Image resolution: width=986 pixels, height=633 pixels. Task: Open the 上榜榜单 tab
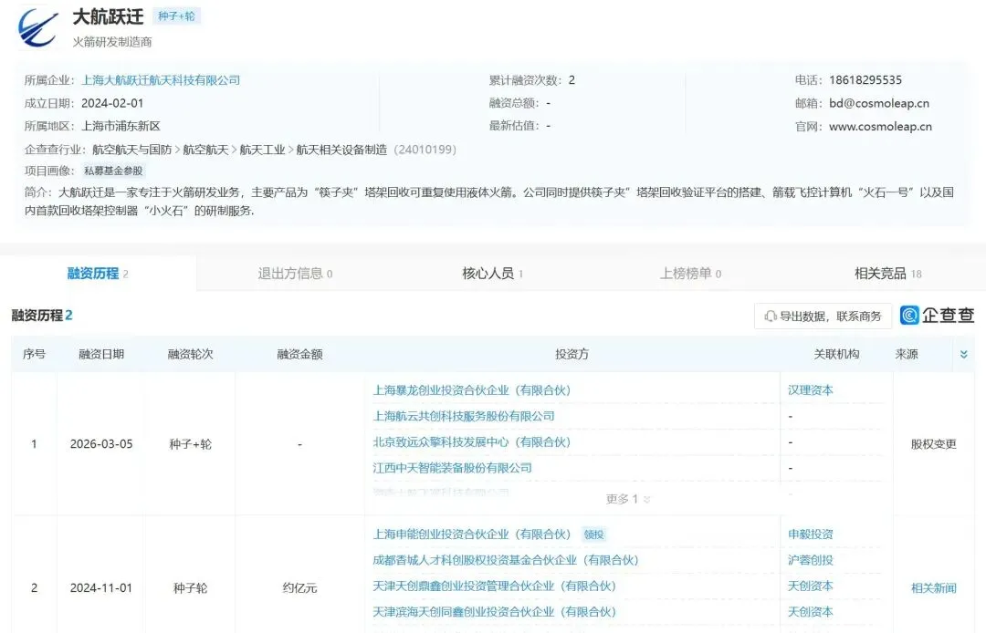pyautogui.click(x=690, y=273)
